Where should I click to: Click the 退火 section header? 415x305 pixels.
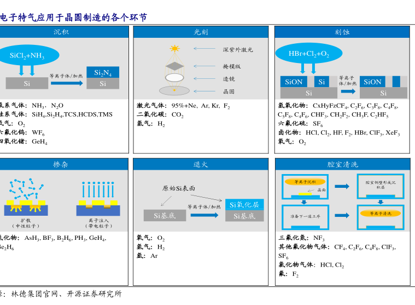201,164
